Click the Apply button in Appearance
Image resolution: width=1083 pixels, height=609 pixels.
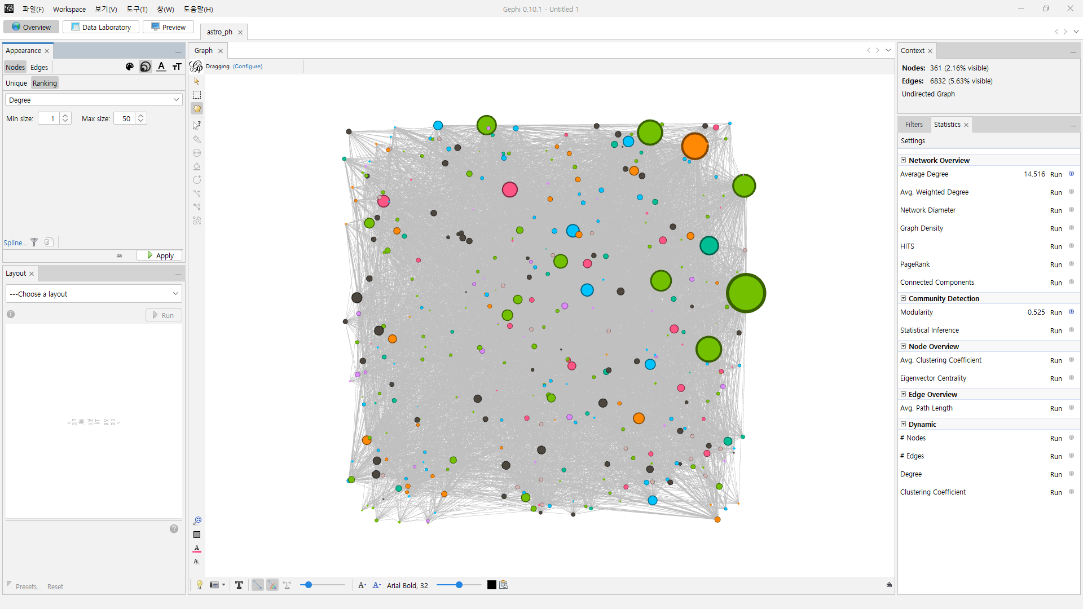click(160, 255)
